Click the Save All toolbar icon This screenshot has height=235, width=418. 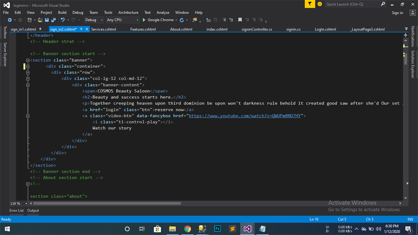(53, 20)
